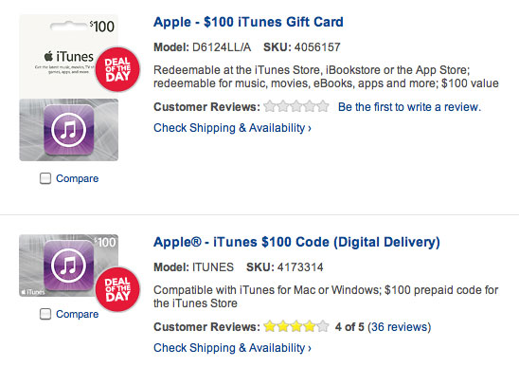Click Deal of the Day badge on digital code

coord(117,289)
